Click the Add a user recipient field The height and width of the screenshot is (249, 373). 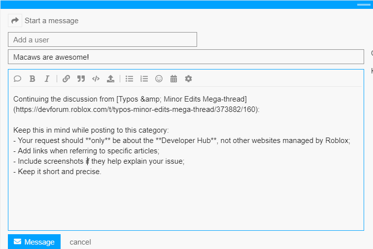pos(102,39)
